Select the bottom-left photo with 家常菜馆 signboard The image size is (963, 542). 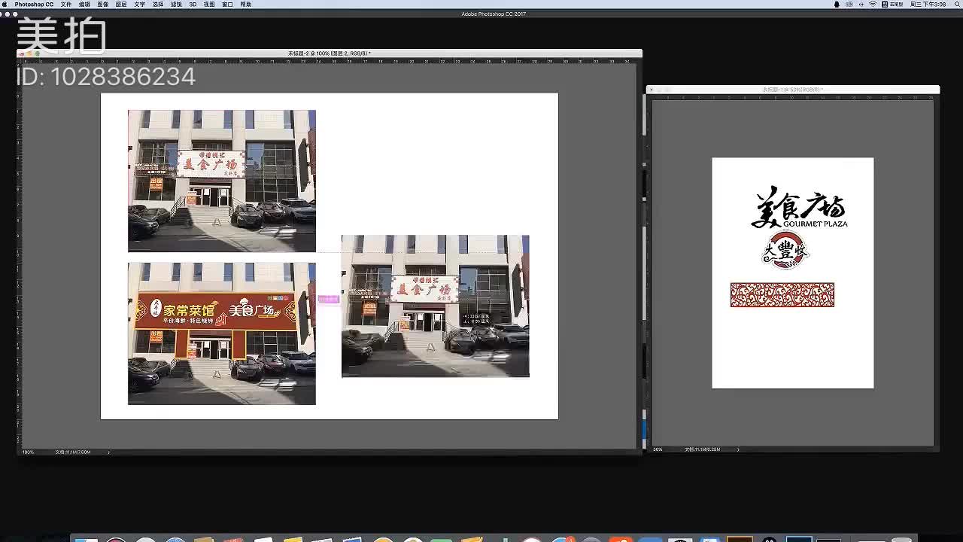(222, 333)
